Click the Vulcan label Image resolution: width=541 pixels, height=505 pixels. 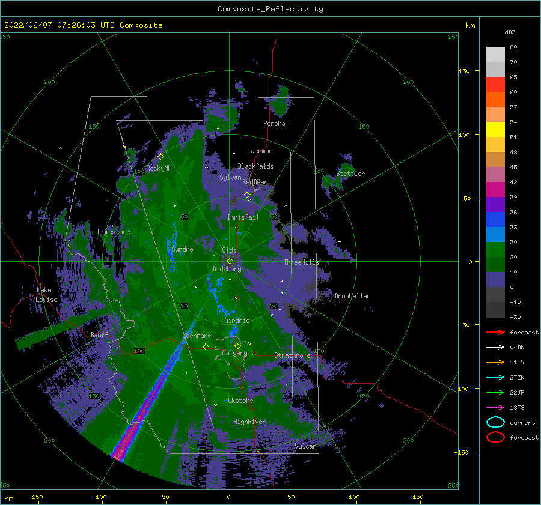(x=306, y=446)
